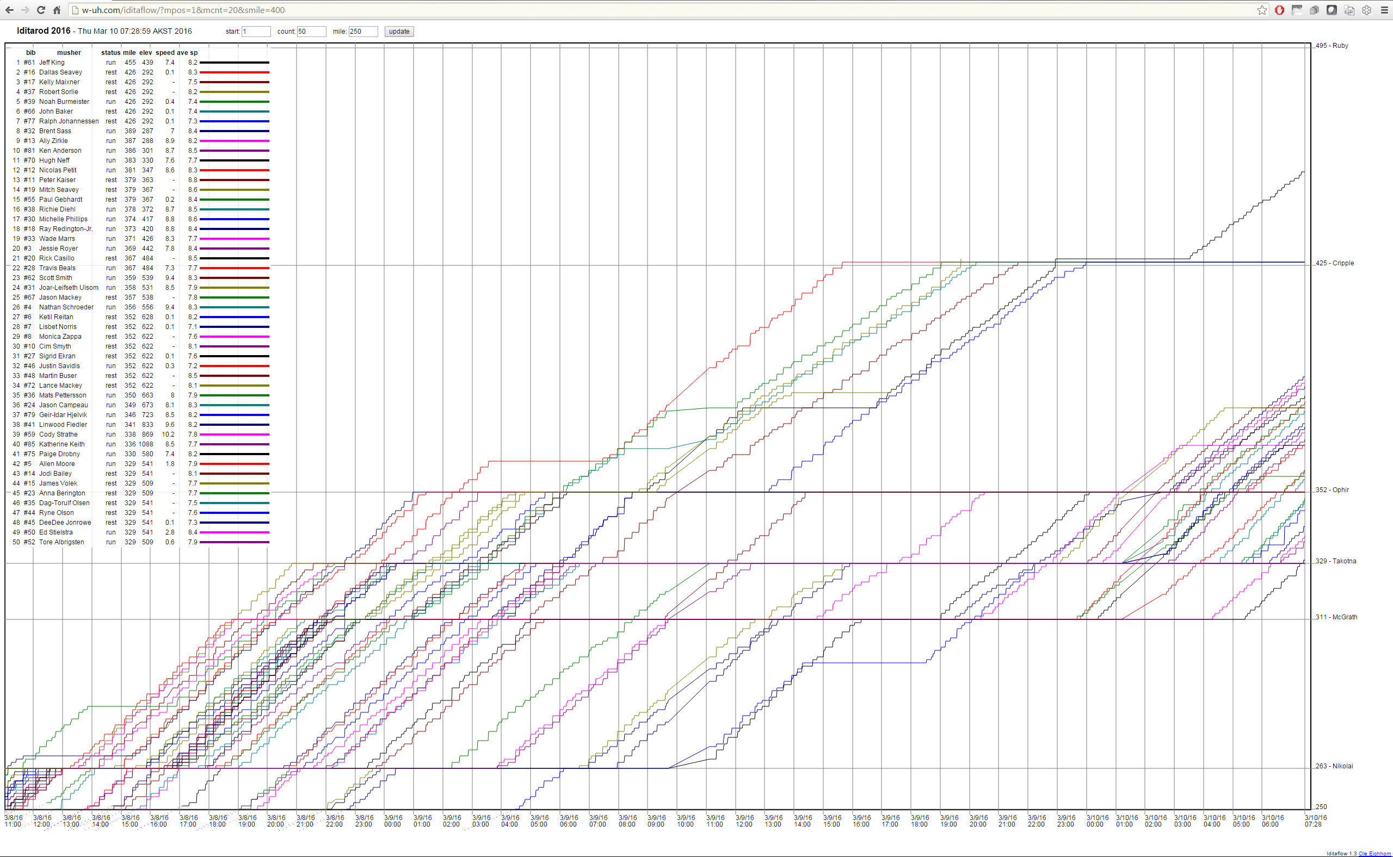Click the 3/9/16 00:00 time axis label
The height and width of the screenshot is (857, 1393).
393,821
